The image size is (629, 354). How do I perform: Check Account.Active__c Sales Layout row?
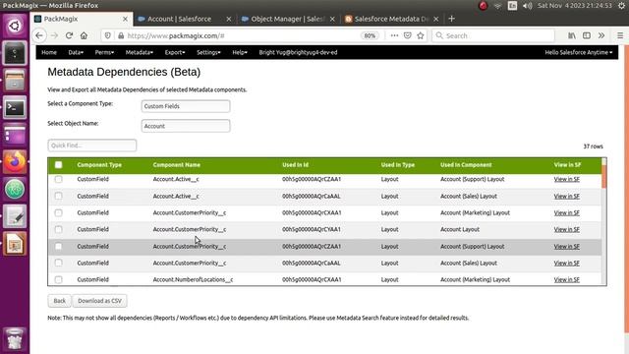pos(59,196)
